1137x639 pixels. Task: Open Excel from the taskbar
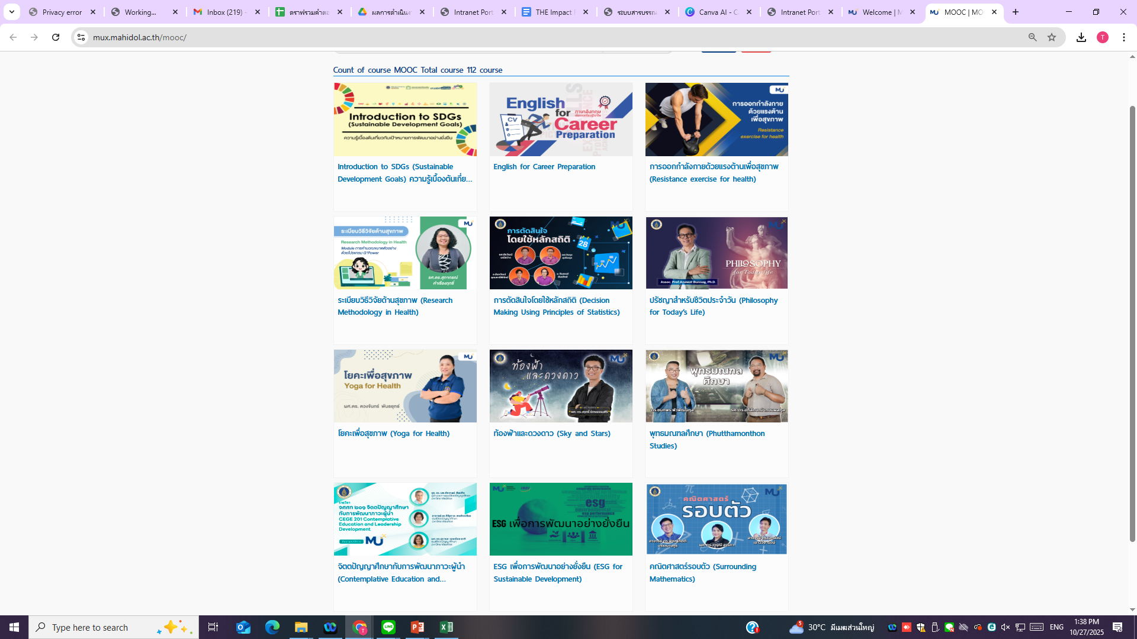[x=447, y=627]
